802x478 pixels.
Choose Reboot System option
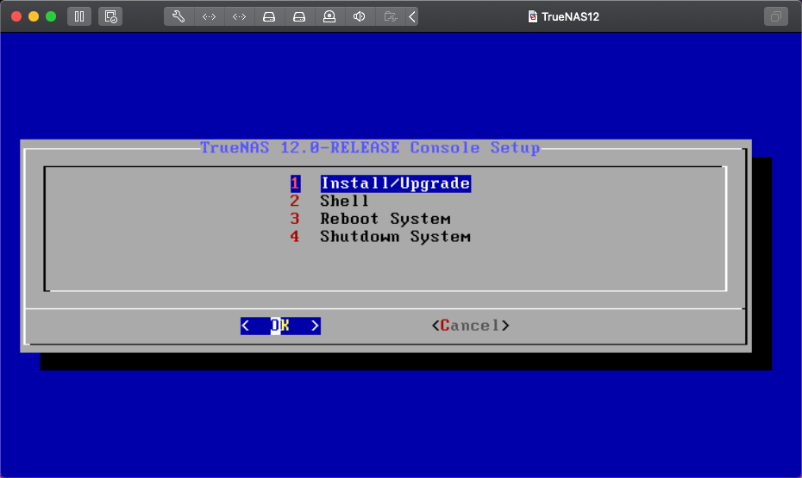point(385,219)
